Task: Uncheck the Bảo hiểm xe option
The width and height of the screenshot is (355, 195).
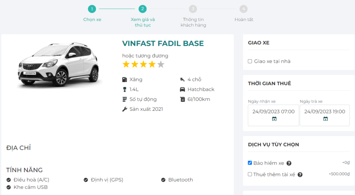Action: pyautogui.click(x=250, y=163)
